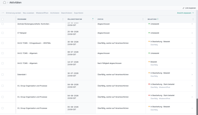The width and height of the screenshot is (198, 115).
Task: Click In Bearbeitung · Belastet in 04.02 TCMS row
Action: [x=160, y=42]
